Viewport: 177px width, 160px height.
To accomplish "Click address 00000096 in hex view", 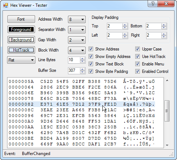I will point(21,116).
